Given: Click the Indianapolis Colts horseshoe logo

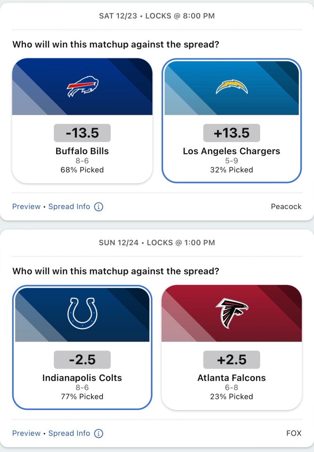Looking at the screenshot, I should click(83, 313).
